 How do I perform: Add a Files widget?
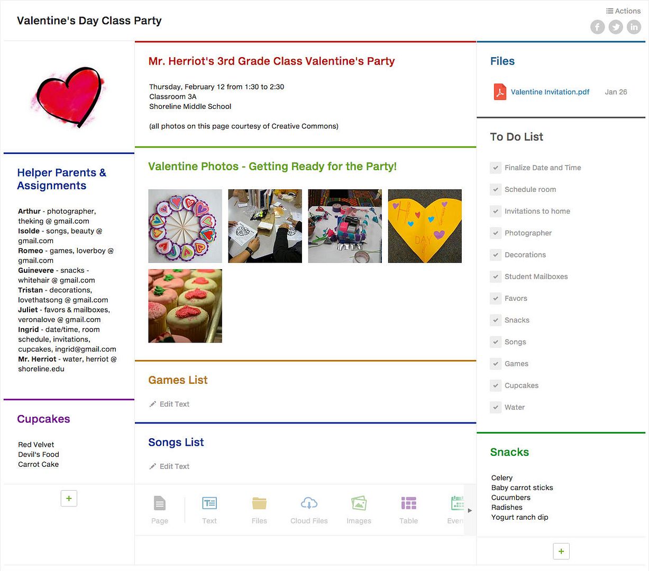259,510
